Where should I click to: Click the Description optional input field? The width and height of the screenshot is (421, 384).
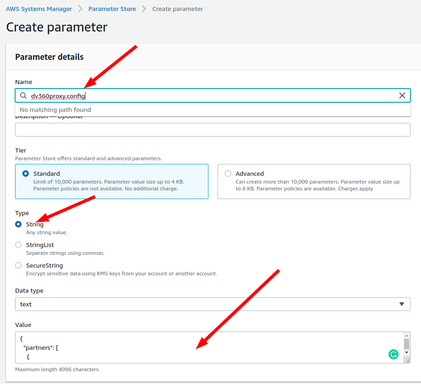pyautogui.click(x=213, y=130)
